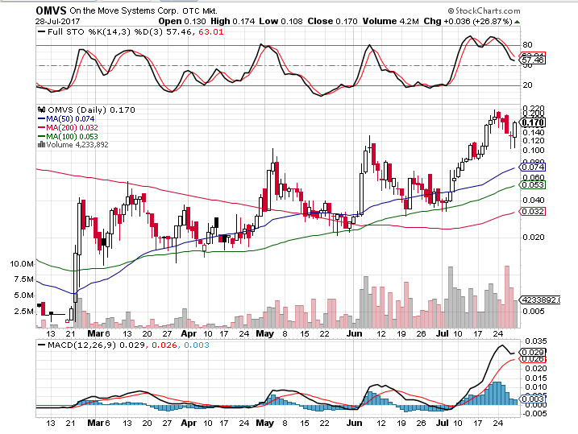578x434 pixels.
Task: Click the 0.170 last price tag
Action: (x=533, y=122)
